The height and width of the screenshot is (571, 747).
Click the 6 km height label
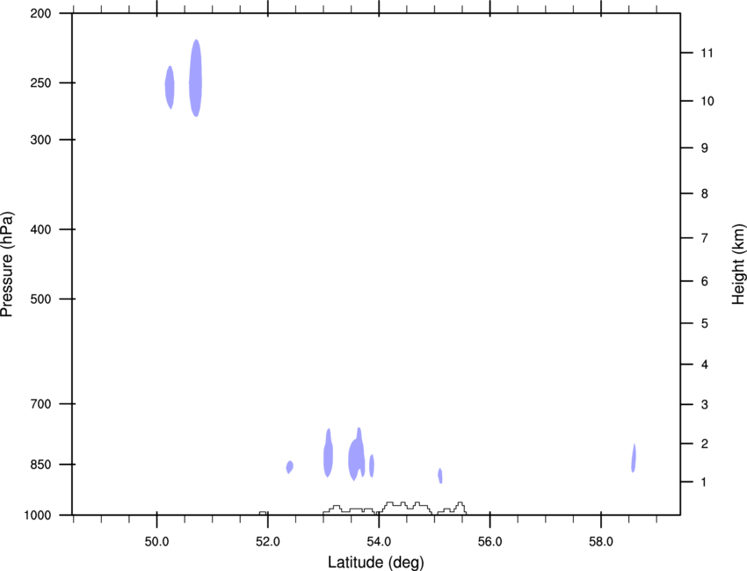click(705, 281)
